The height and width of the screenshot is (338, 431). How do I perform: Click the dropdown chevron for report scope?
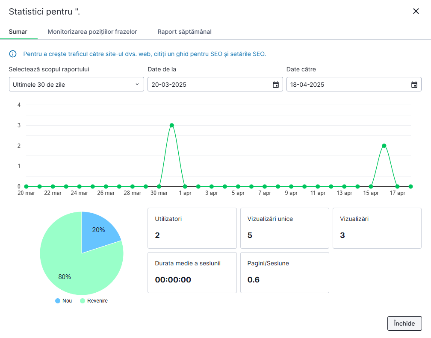click(137, 85)
